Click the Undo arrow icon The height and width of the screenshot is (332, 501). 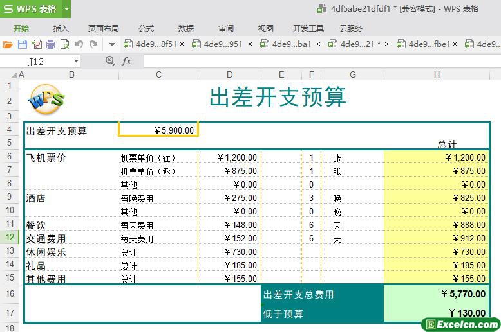pos(79,44)
